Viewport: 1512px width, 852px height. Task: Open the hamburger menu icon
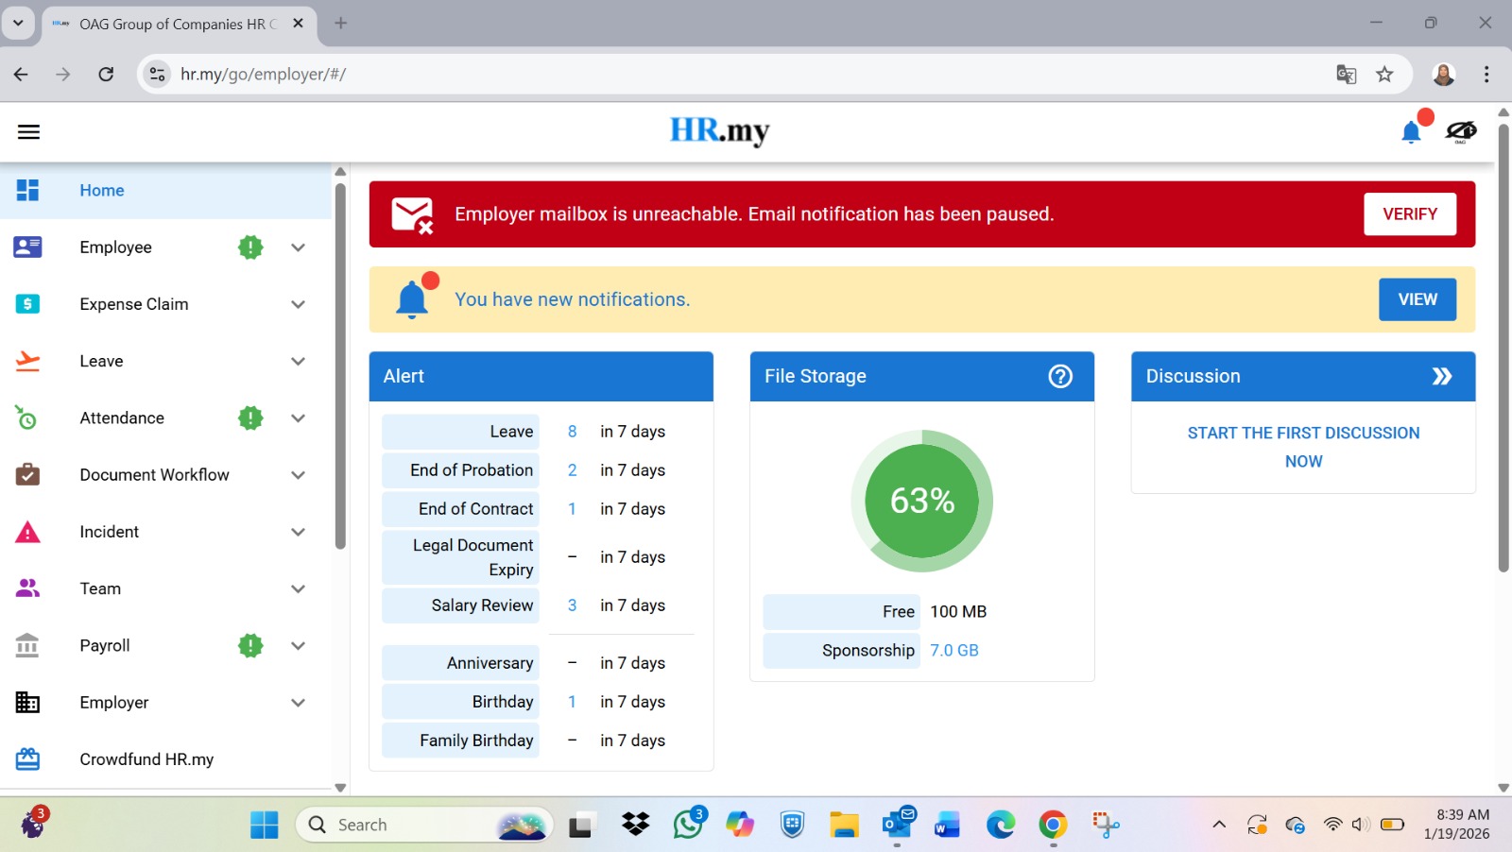point(28,132)
